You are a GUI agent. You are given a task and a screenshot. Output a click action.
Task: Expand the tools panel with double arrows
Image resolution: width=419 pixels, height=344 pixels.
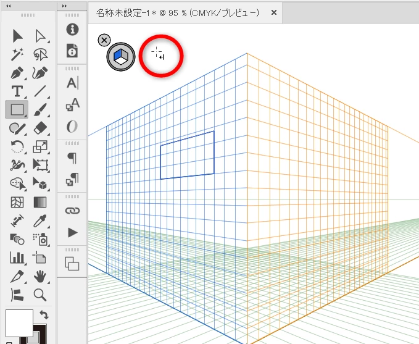click(9, 6)
